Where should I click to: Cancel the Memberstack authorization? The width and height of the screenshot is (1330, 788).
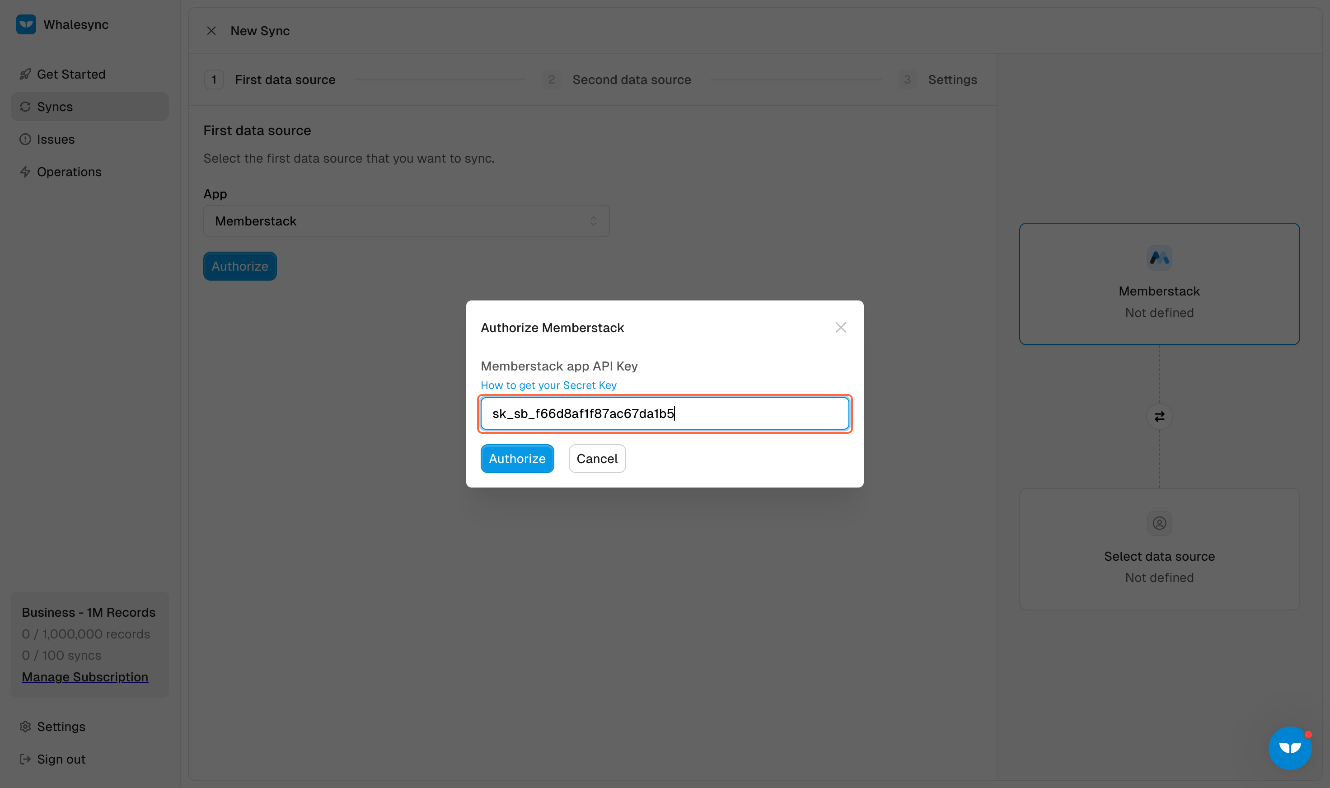point(597,459)
